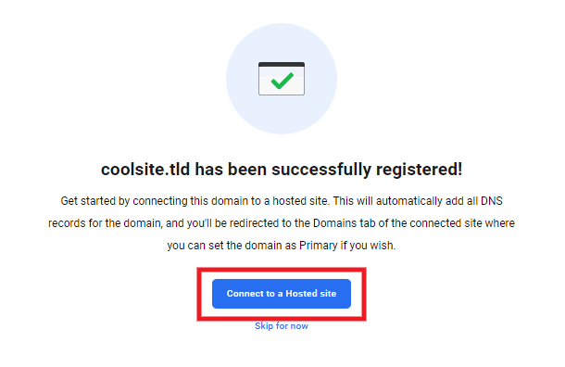The height and width of the screenshot is (367, 565).
Task: Click the 'Get started' text in the description
Action: [x=88, y=201]
